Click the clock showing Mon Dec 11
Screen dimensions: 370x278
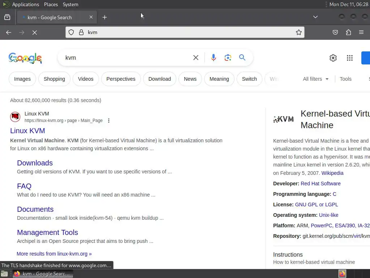[349, 4]
